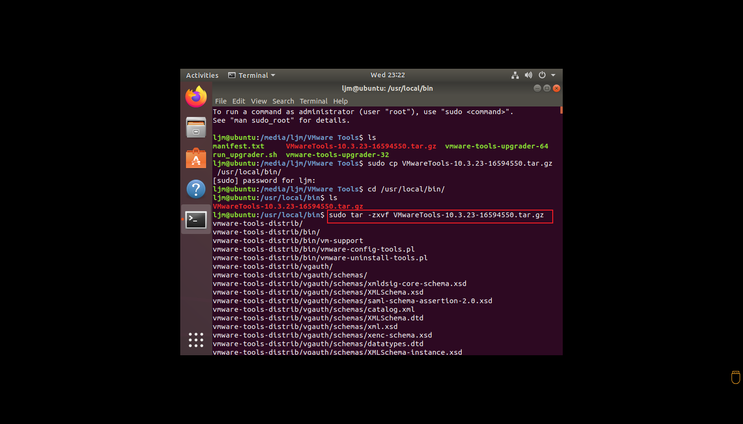
Task: Open the Edit menu
Action: 239,101
